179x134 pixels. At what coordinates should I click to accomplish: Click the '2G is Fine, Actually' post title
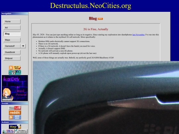pyautogui.click(x=96, y=29)
